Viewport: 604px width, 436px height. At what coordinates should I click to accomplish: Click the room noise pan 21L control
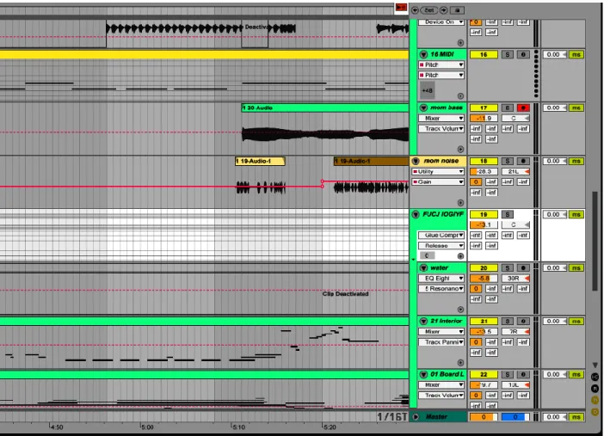click(515, 171)
